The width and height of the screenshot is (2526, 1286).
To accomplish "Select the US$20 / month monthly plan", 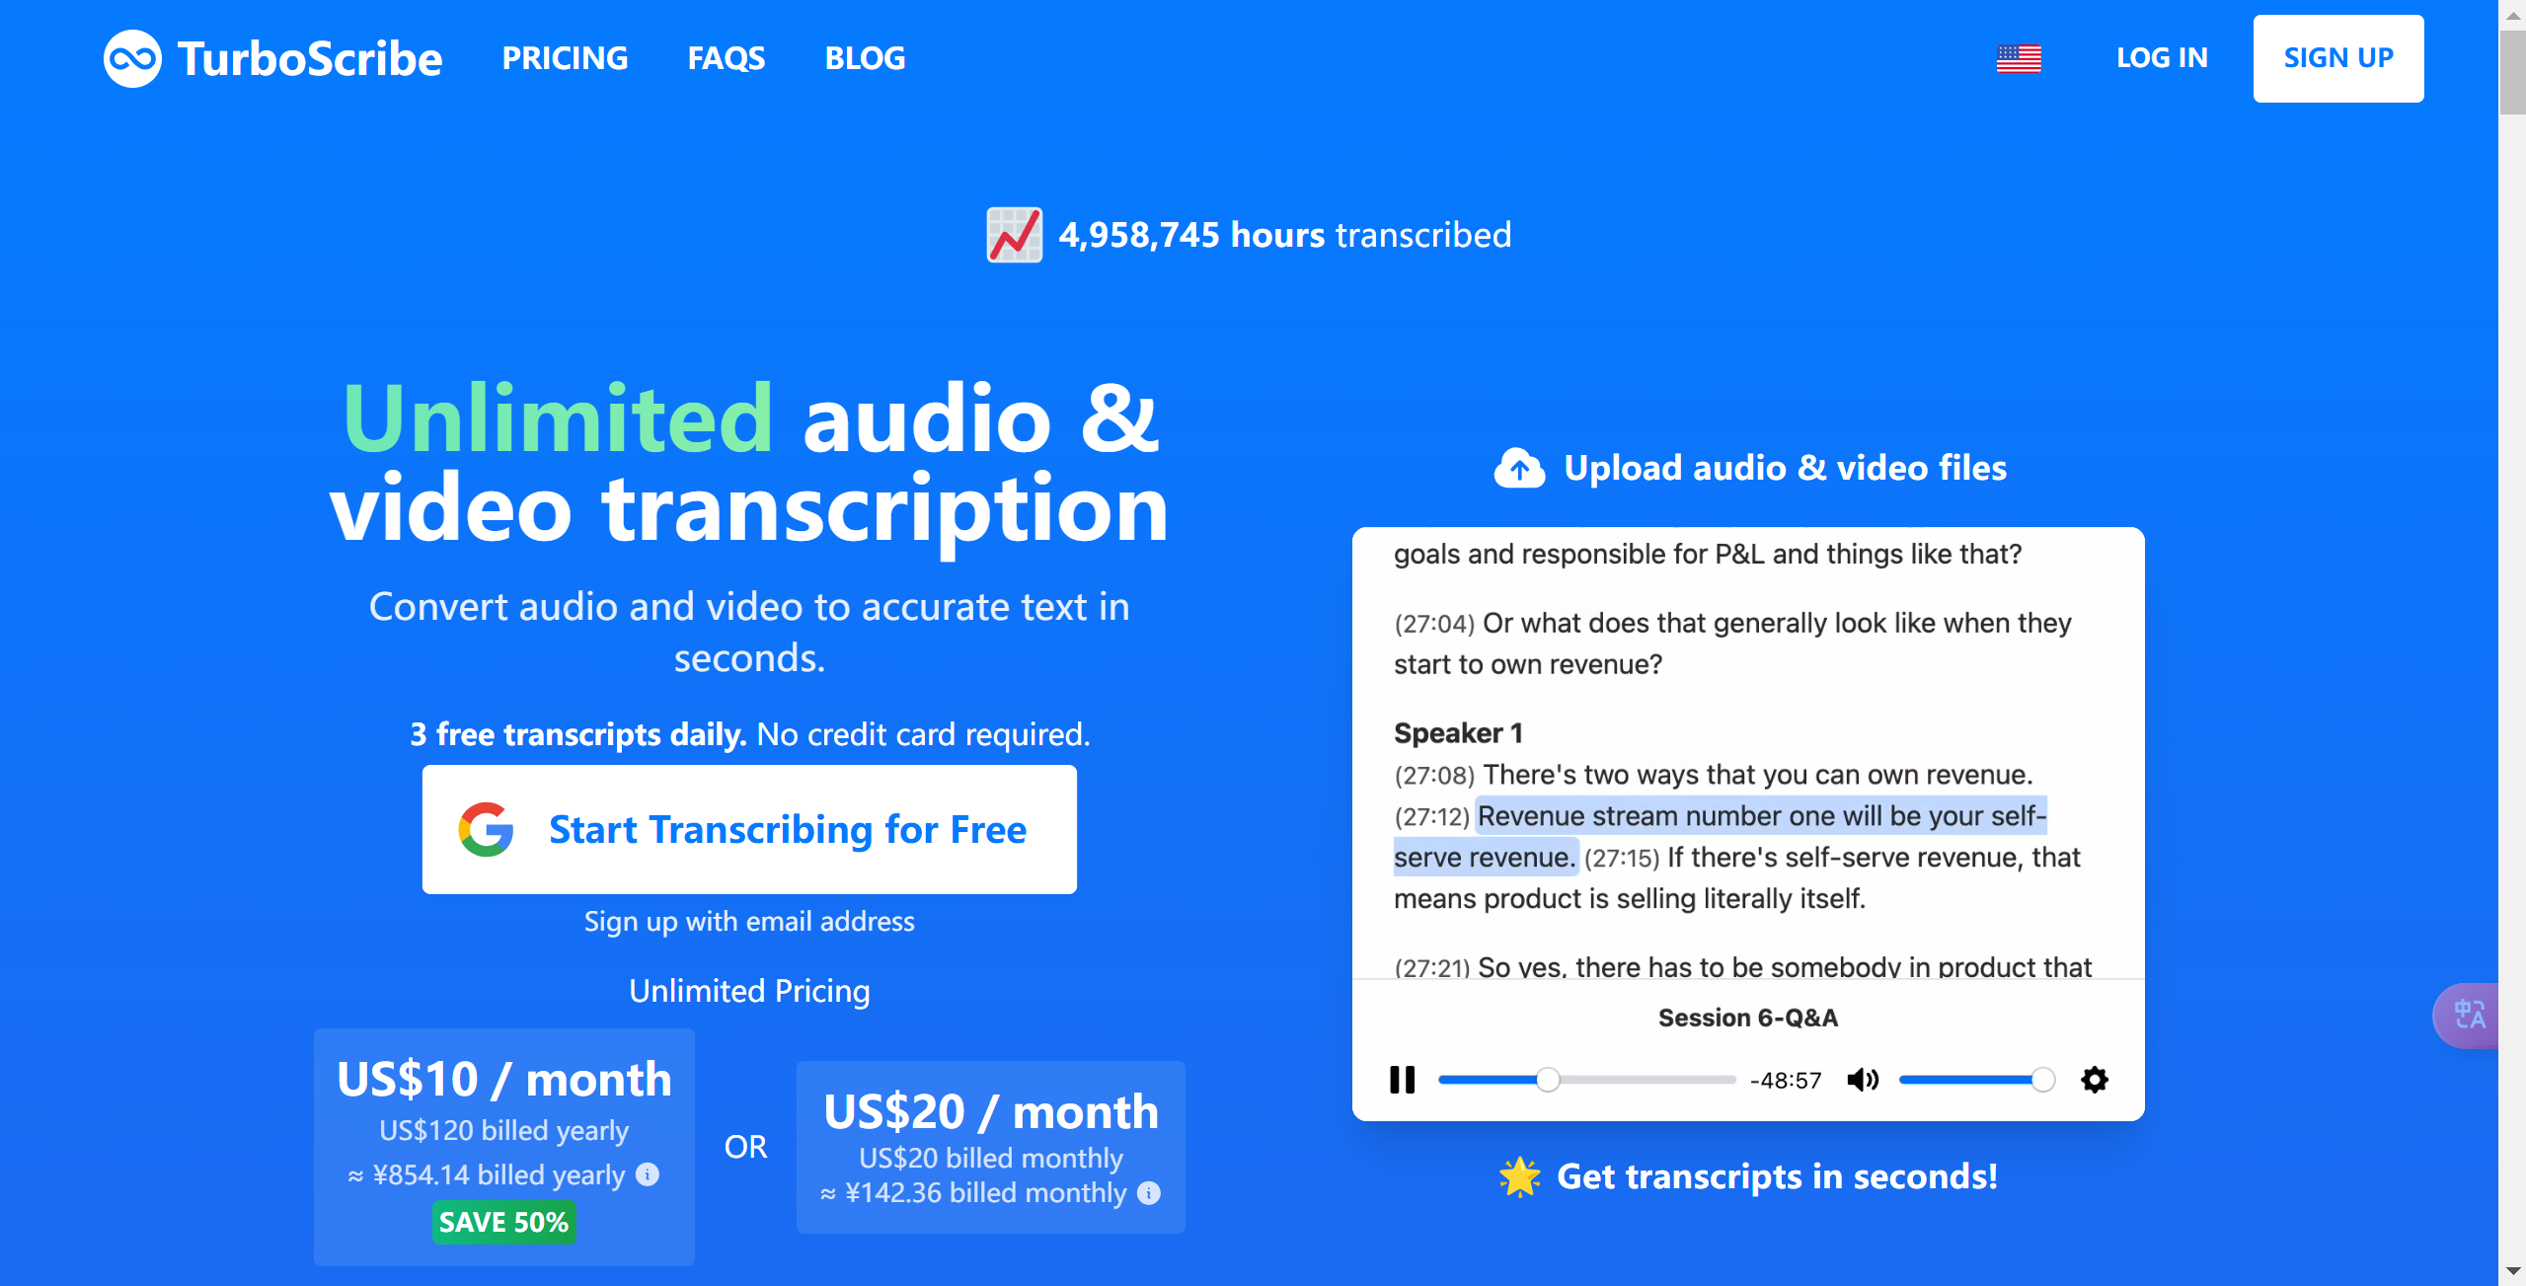I will coord(990,1147).
